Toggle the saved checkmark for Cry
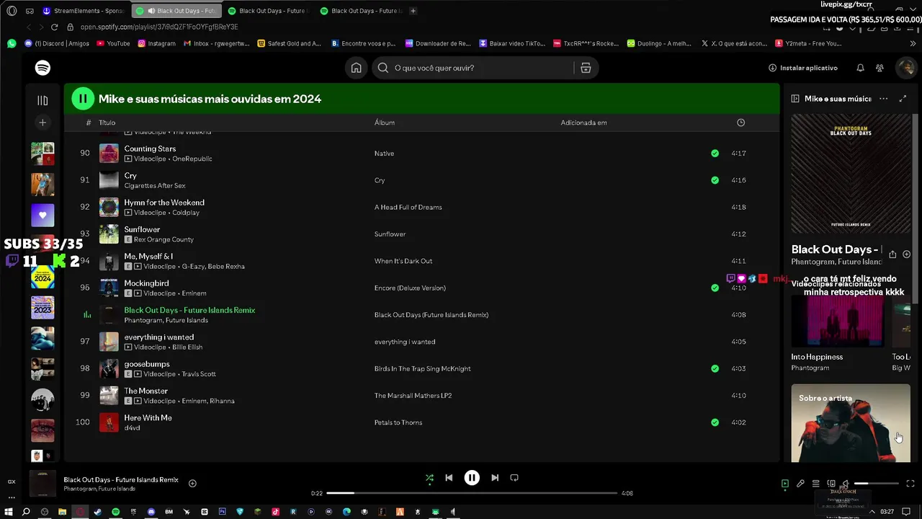The width and height of the screenshot is (922, 519). pos(715,180)
